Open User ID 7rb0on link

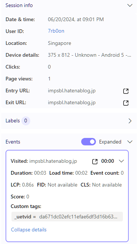pos(56,31)
